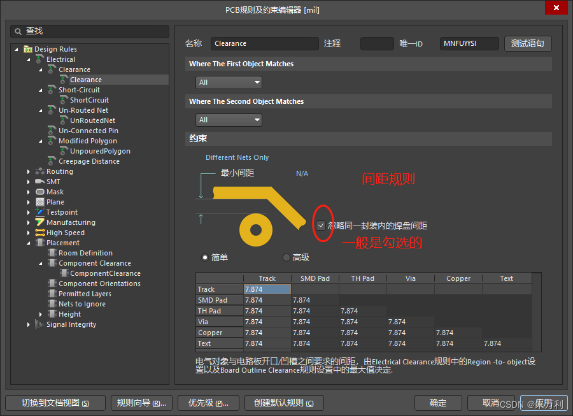Click the Manufacturing category icon
573x416 pixels.
40,222
